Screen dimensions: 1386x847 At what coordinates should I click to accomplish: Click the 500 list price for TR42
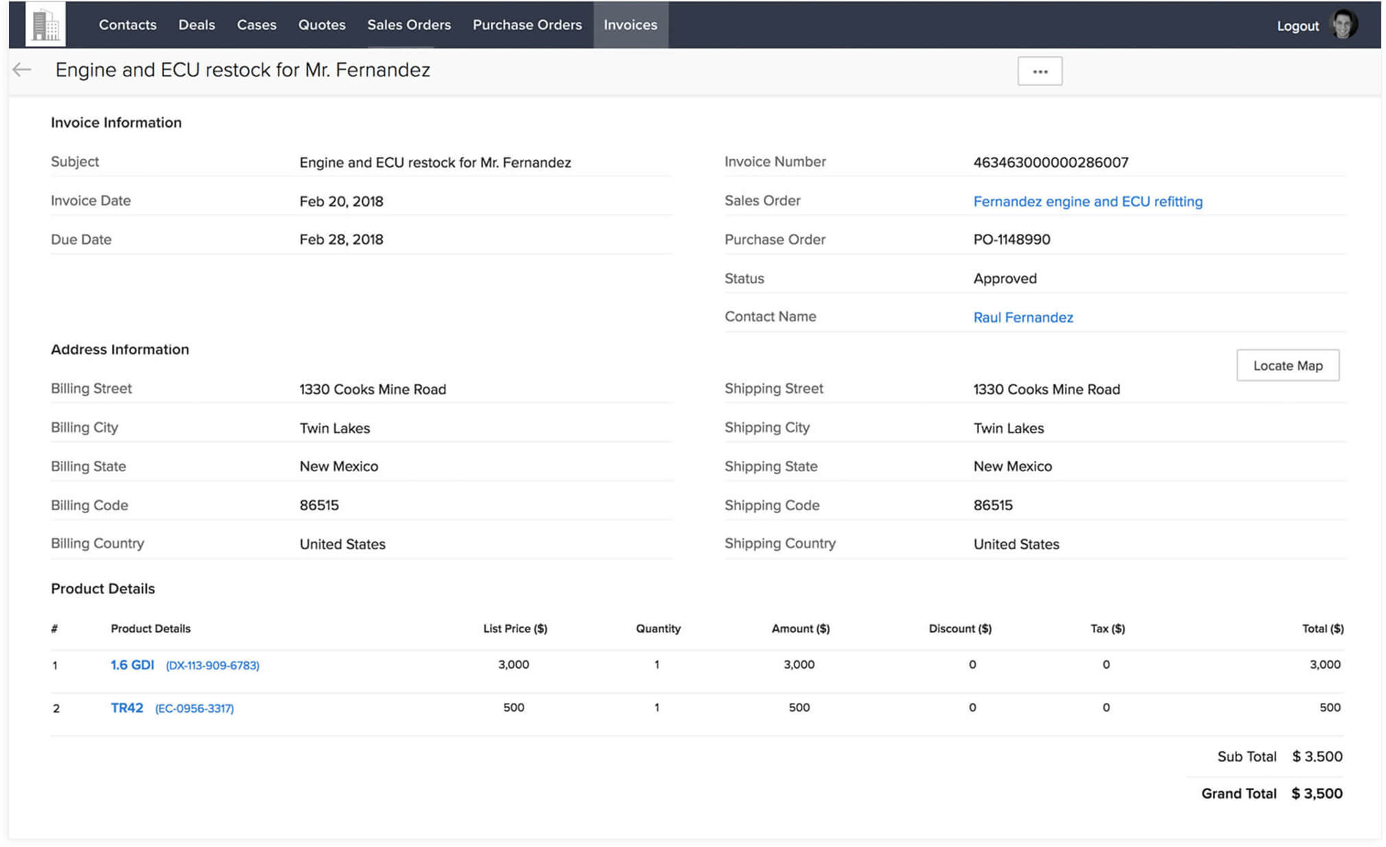pyautogui.click(x=513, y=708)
